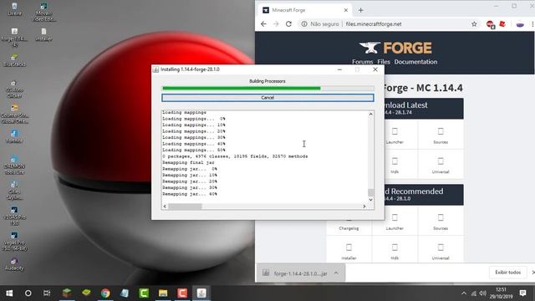Image resolution: width=535 pixels, height=301 pixels.
Task: Select the forge jar file on desktop
Action: [14, 38]
